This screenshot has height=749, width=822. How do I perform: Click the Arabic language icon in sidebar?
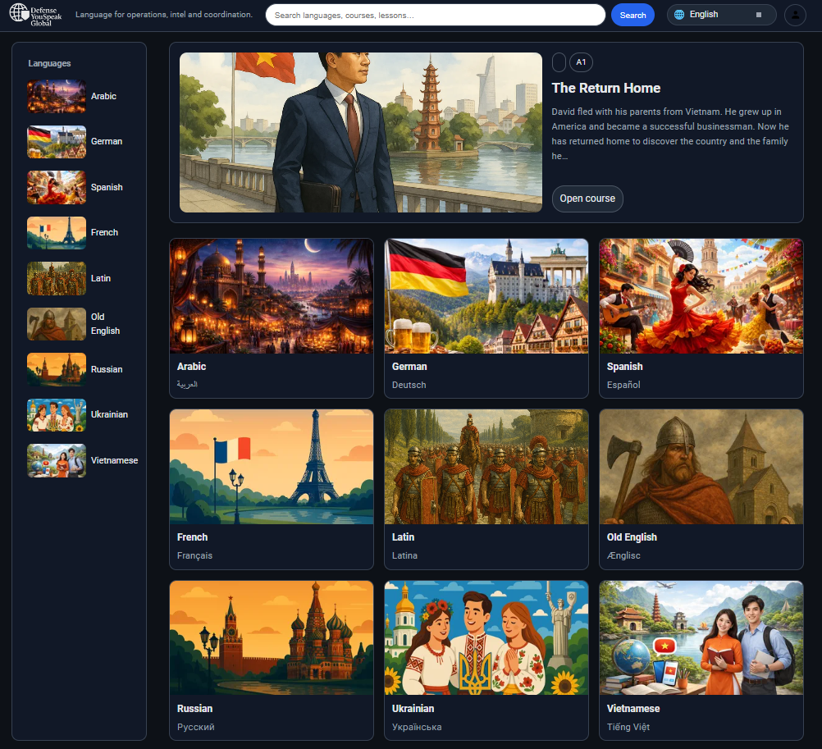[x=56, y=96]
